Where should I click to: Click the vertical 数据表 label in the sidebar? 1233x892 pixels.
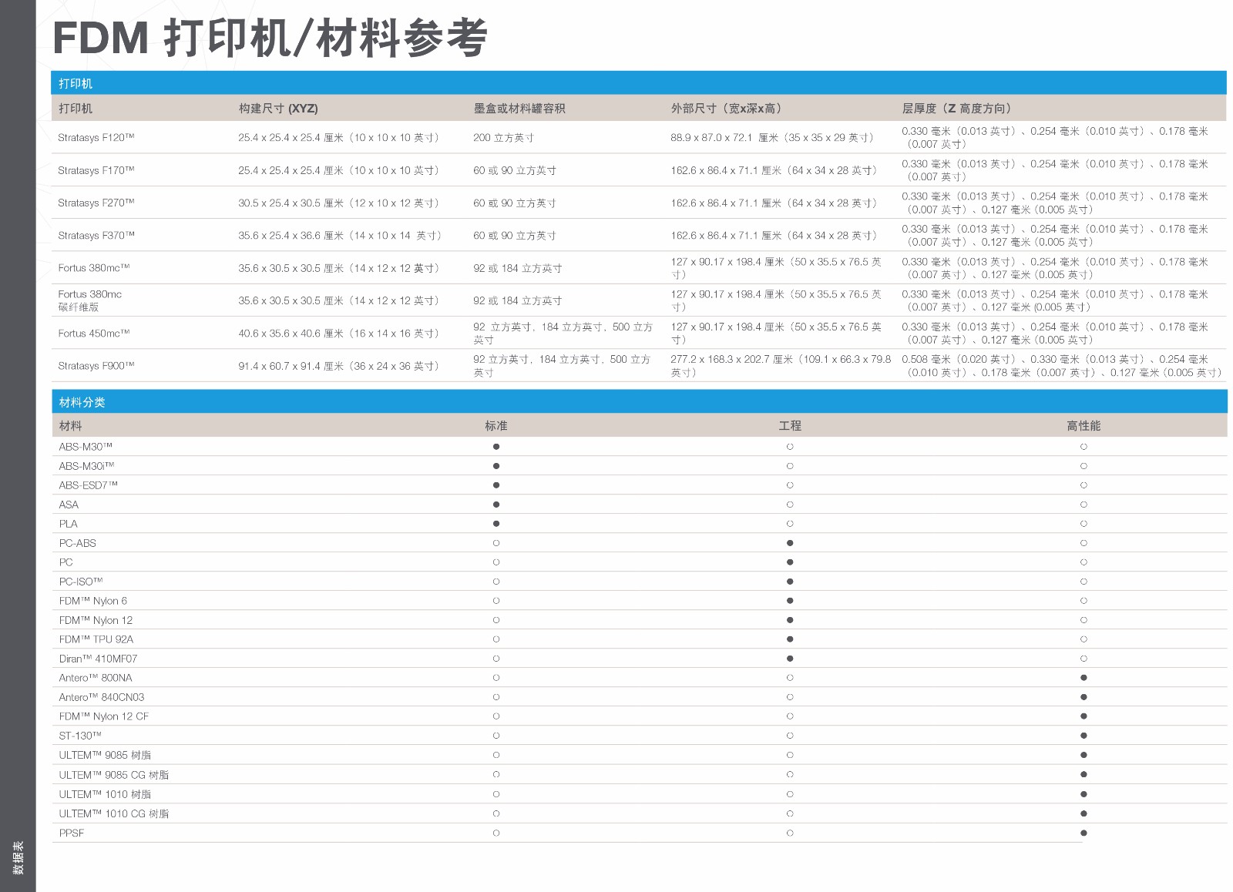(x=18, y=857)
